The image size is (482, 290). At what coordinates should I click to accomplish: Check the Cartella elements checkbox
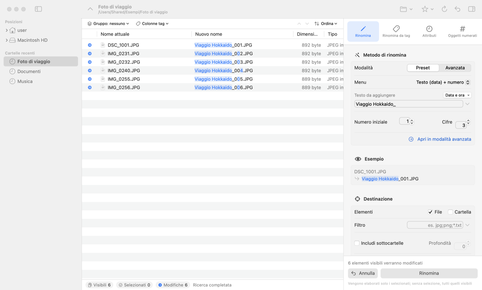[450, 212]
